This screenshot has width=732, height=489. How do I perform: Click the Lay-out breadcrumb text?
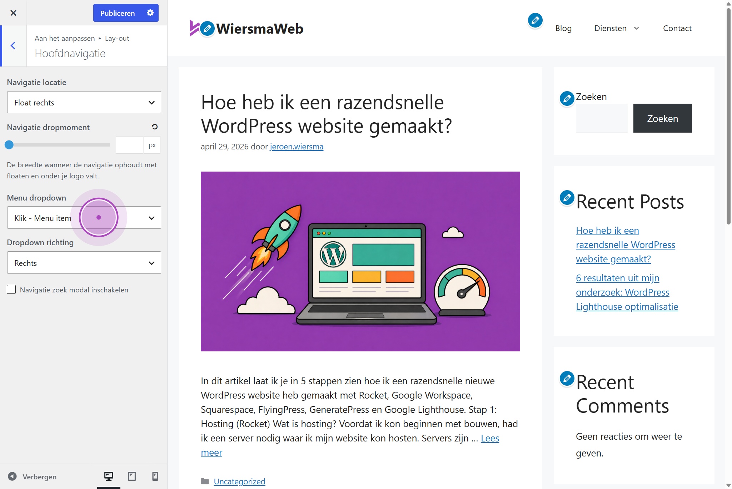pyautogui.click(x=117, y=38)
